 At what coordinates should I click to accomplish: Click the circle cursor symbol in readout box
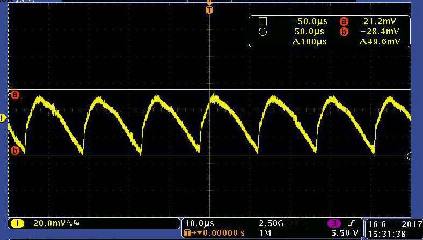262,32
